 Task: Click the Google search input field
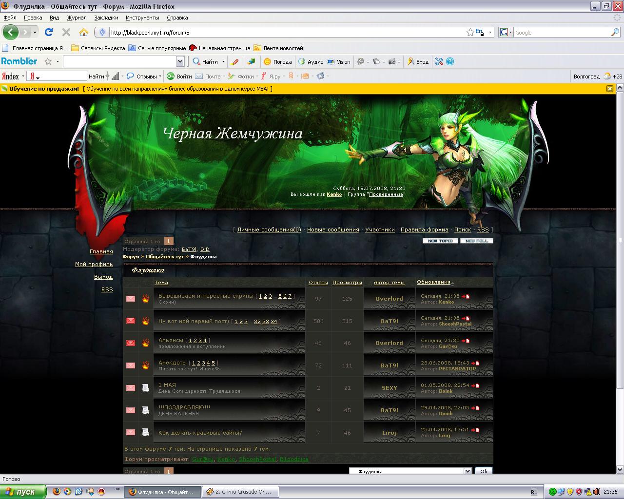coord(562,33)
